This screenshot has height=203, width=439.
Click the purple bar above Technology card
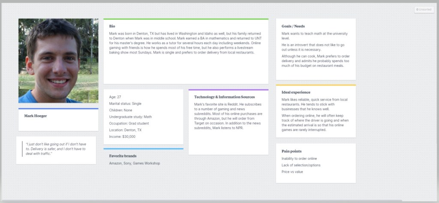pos(228,90)
